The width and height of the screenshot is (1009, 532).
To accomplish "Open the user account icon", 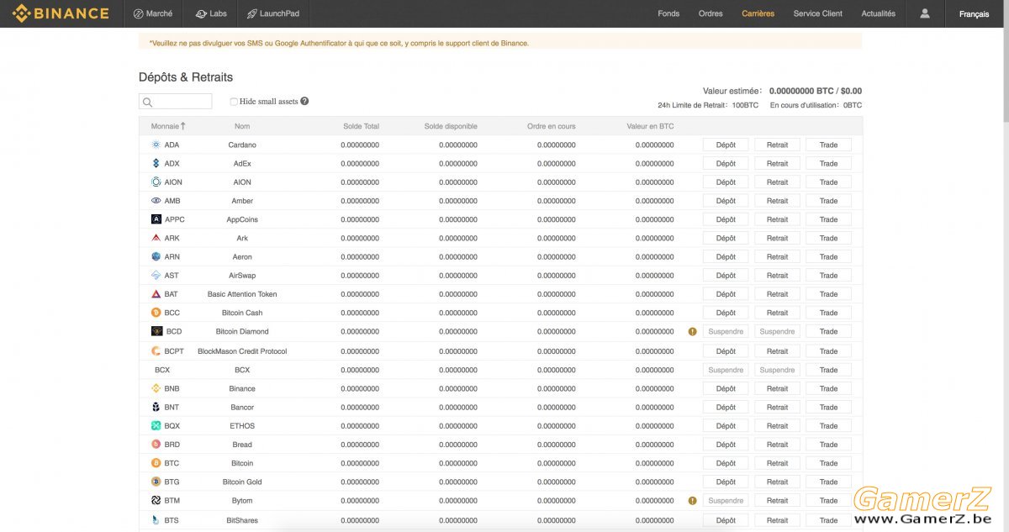I will coord(925,13).
